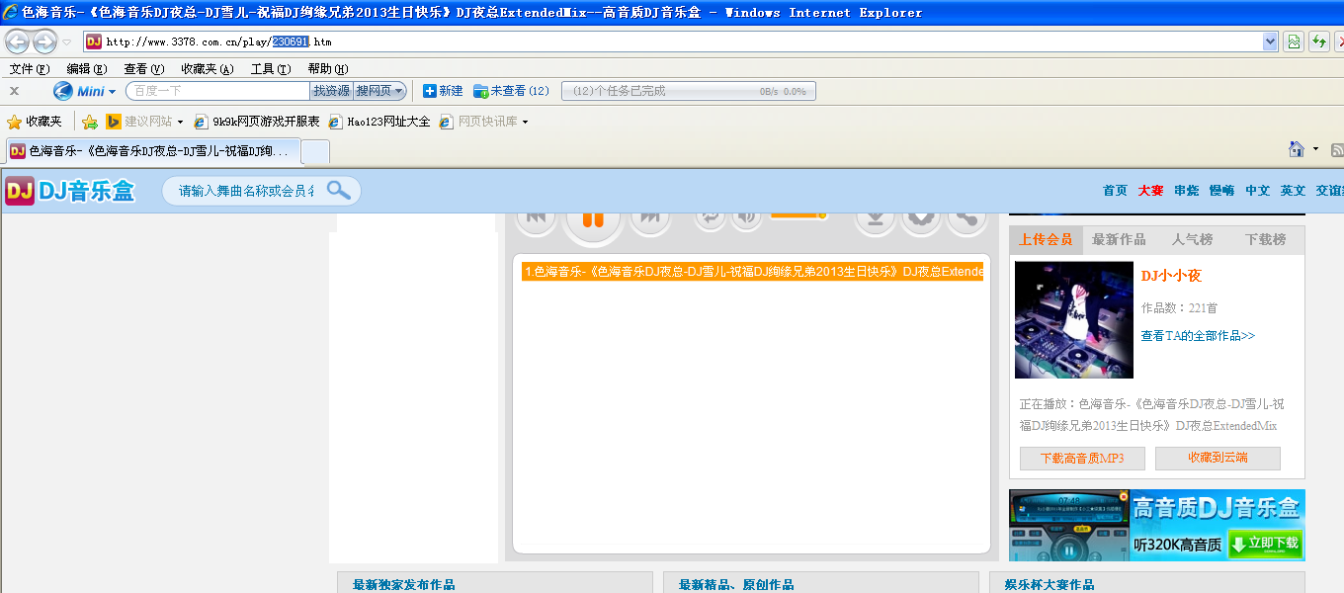Switch to the 上传会员 tab
1344x593 pixels.
[1046, 239]
